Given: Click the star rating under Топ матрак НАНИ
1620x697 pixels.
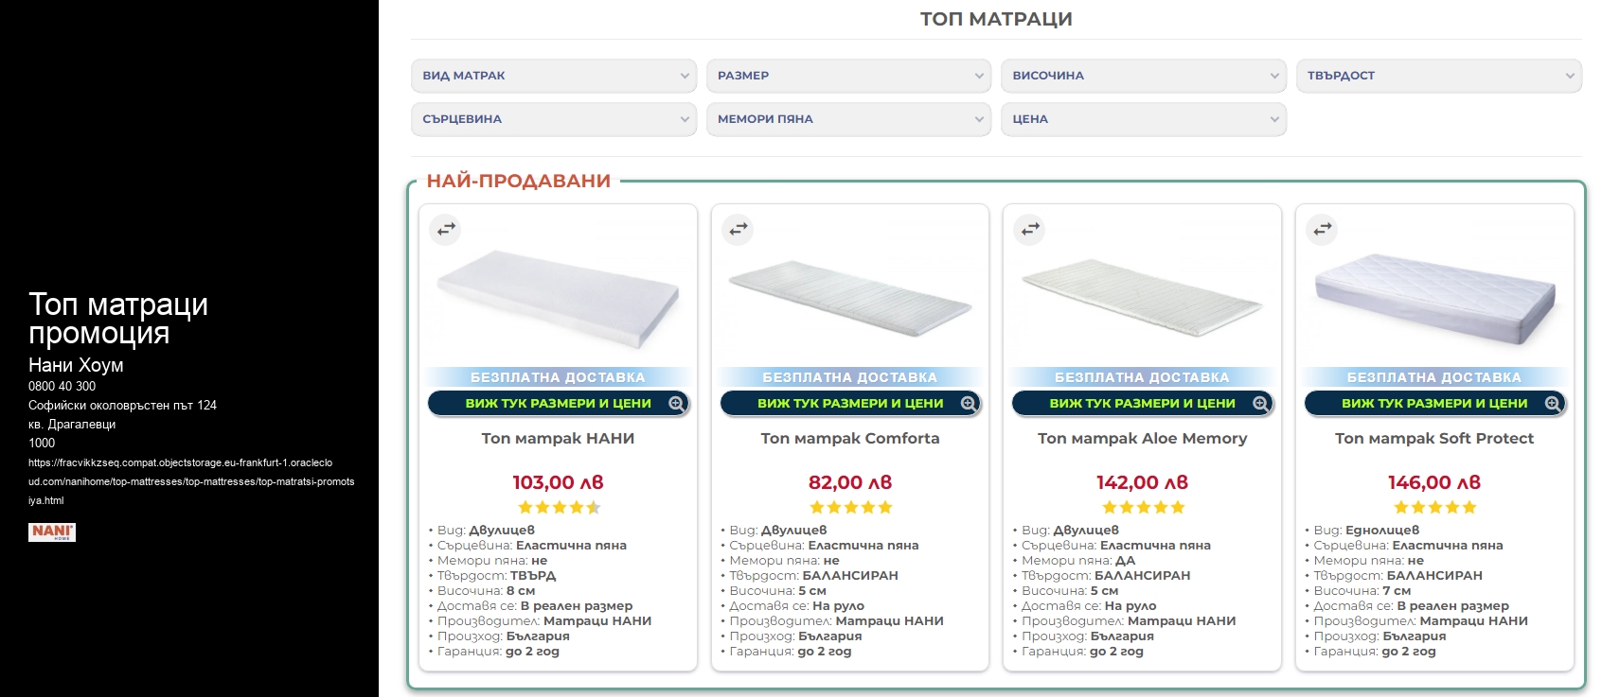Looking at the screenshot, I should point(559,507).
